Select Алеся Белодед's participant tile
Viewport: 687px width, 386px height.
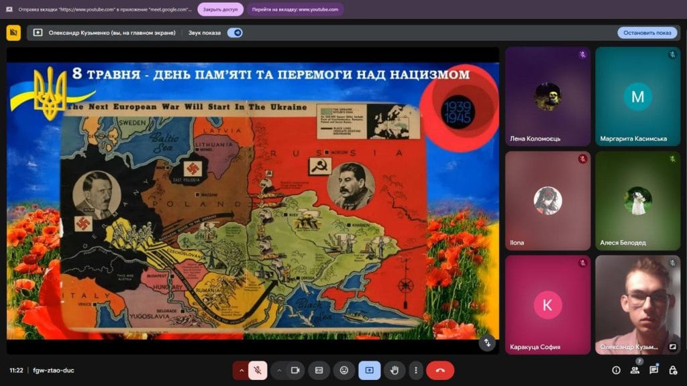pyautogui.click(x=638, y=201)
